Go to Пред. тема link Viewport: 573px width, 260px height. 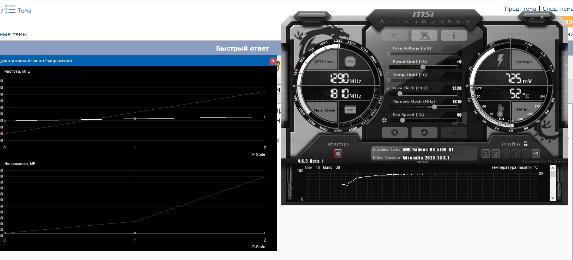[x=520, y=9]
